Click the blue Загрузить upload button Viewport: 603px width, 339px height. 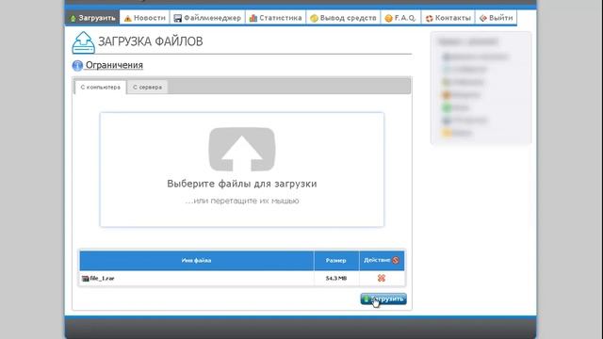coord(383,299)
